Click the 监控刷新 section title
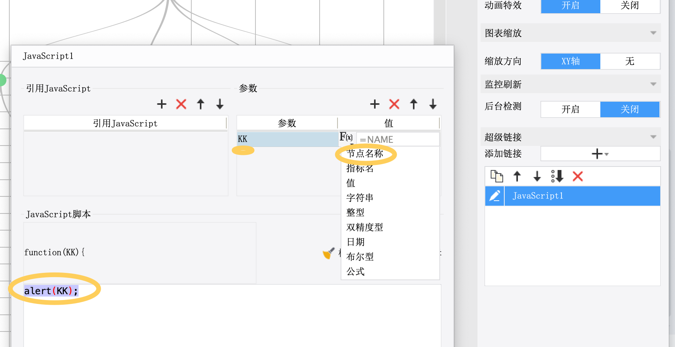Screen dimensions: 675x347 click(503, 85)
